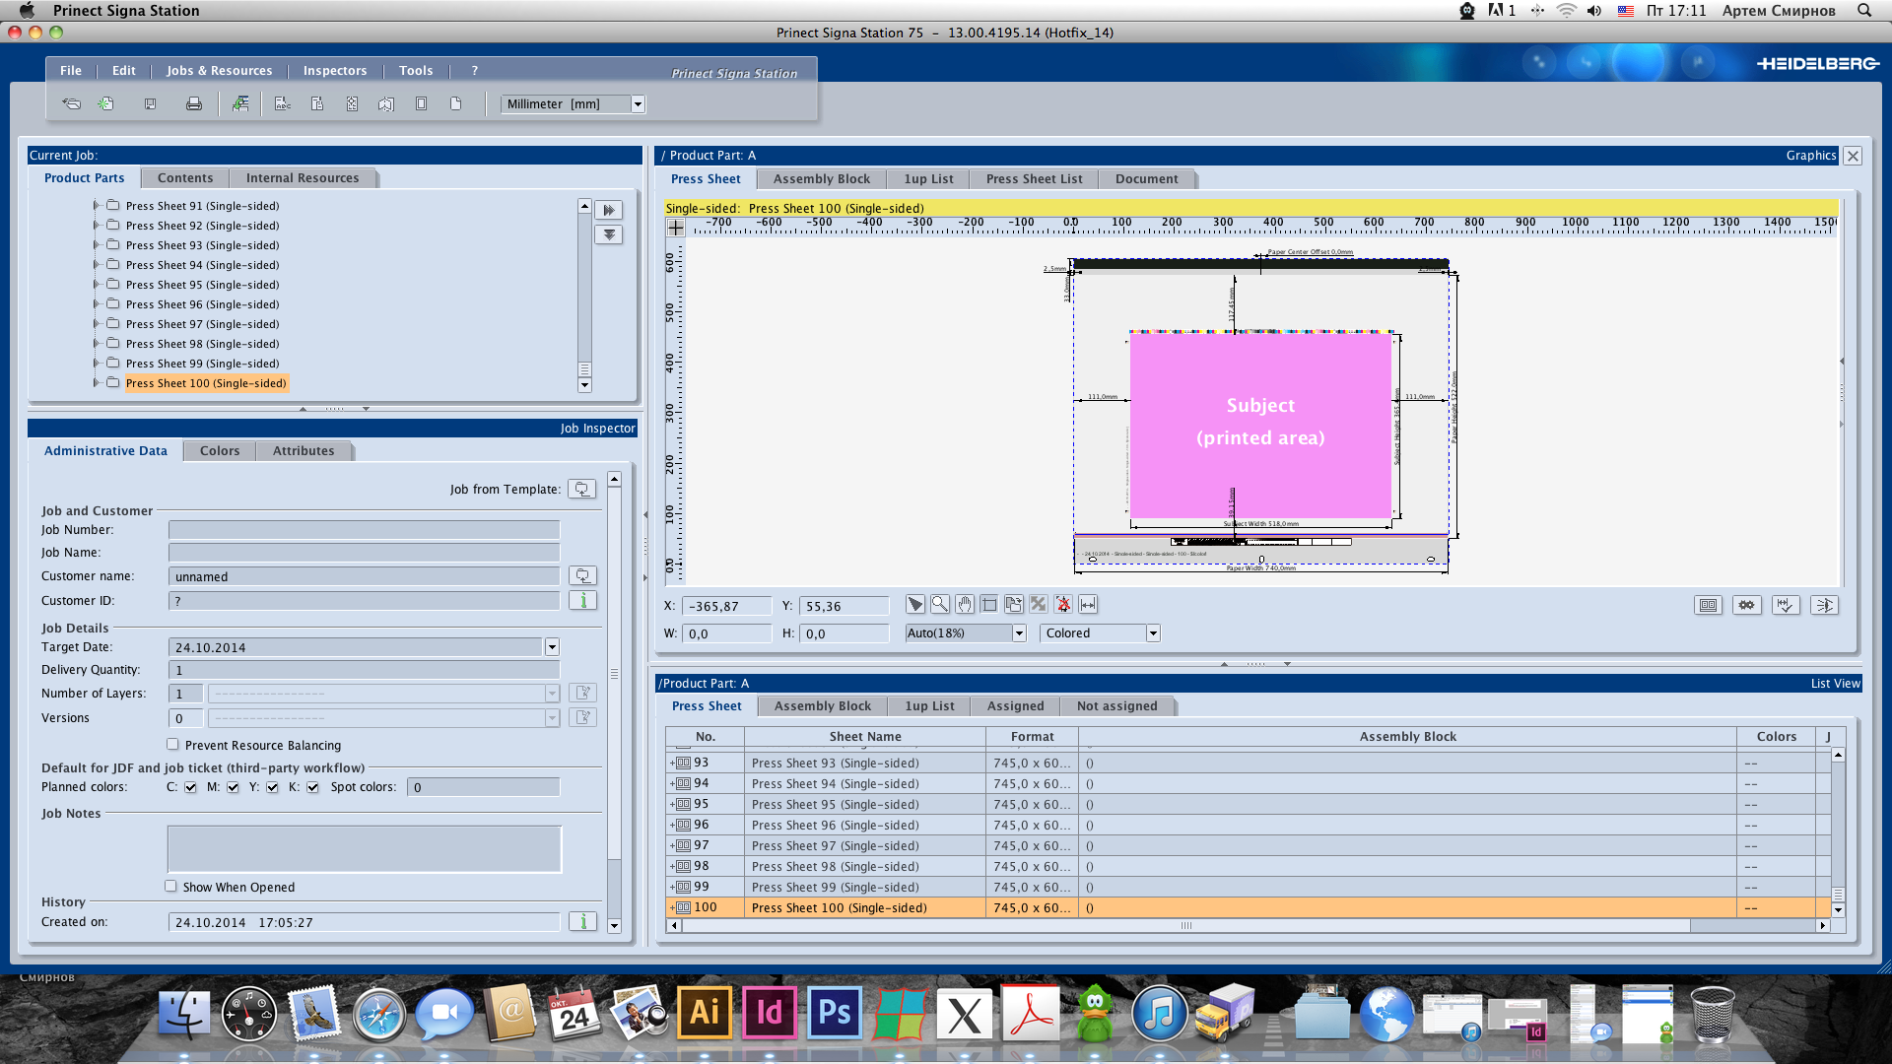Expand row 97 in the list view table
This screenshot has height=1064, width=1892.
pyautogui.click(x=673, y=845)
